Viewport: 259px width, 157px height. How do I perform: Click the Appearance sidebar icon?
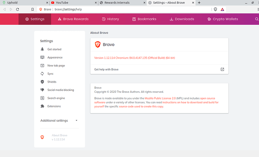(x=42, y=57)
